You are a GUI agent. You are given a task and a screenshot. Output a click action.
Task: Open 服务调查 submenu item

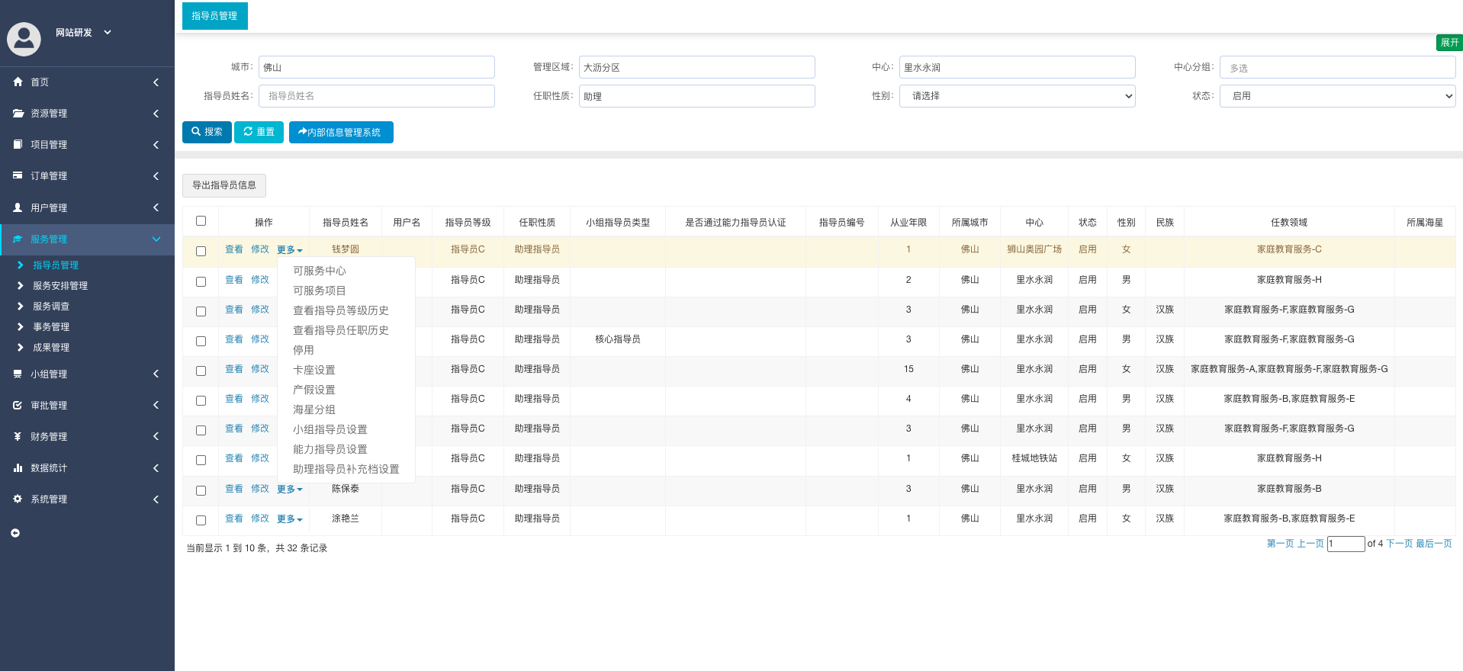[x=51, y=307]
